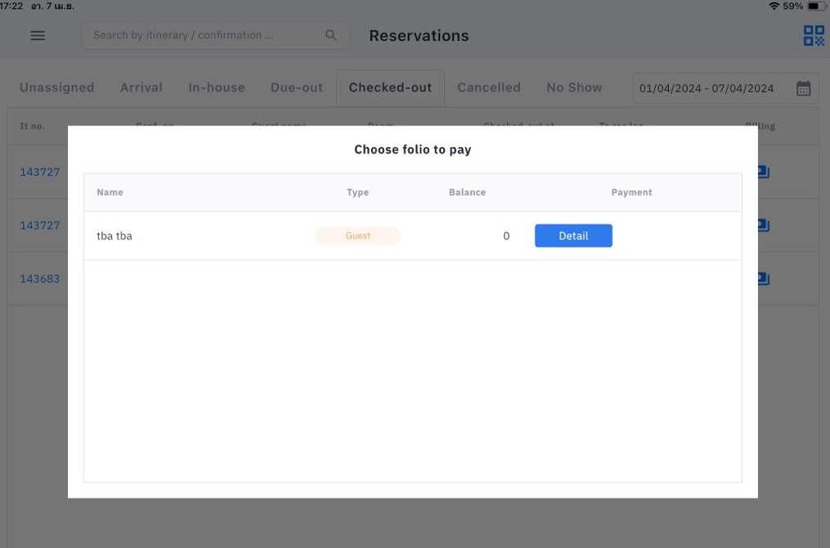Open the In-house tab
830x548 pixels.
(217, 87)
